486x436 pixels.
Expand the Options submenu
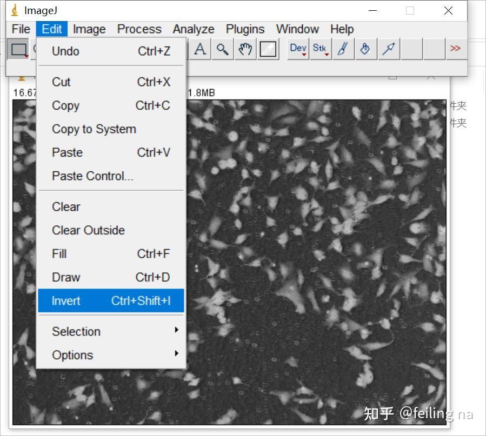pos(72,355)
